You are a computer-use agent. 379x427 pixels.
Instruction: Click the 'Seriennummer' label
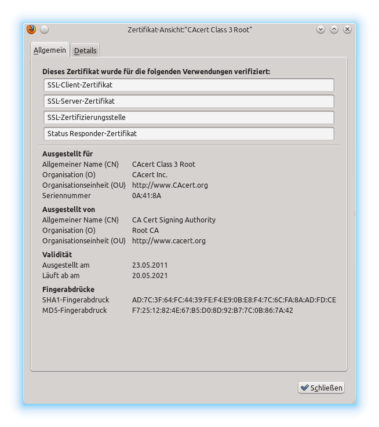click(67, 195)
